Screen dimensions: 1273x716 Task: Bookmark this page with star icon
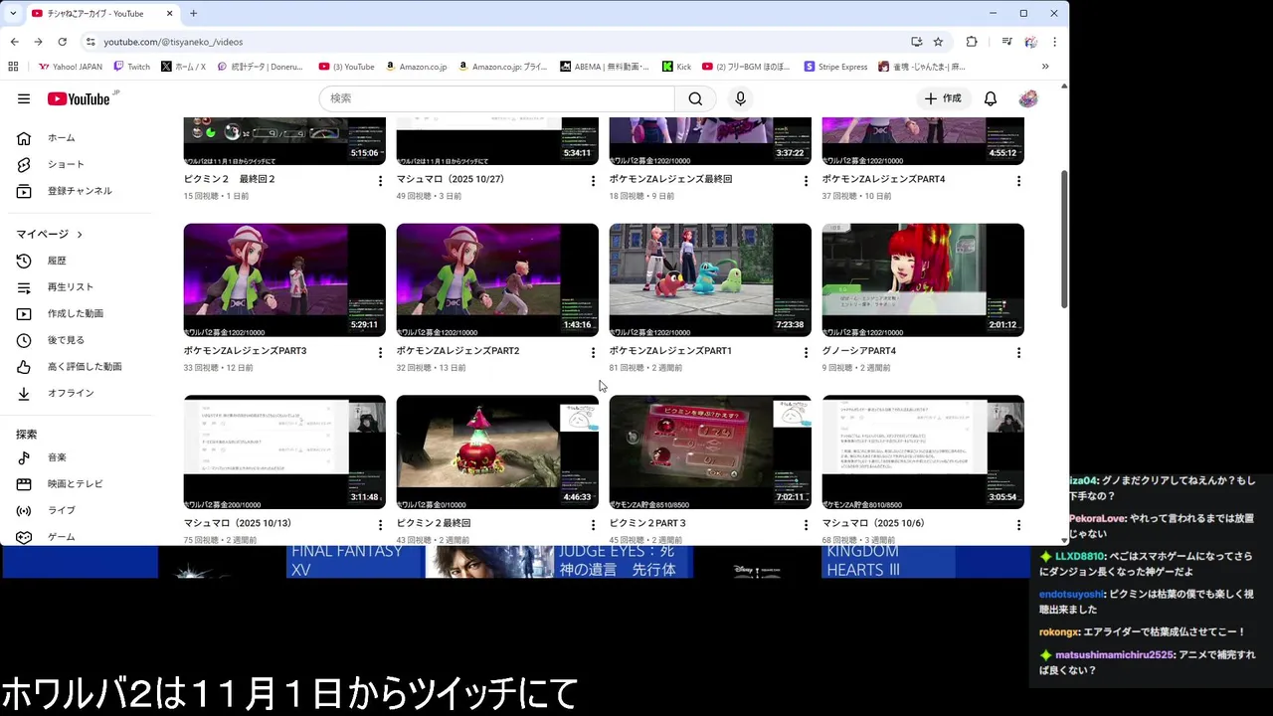[x=938, y=42]
